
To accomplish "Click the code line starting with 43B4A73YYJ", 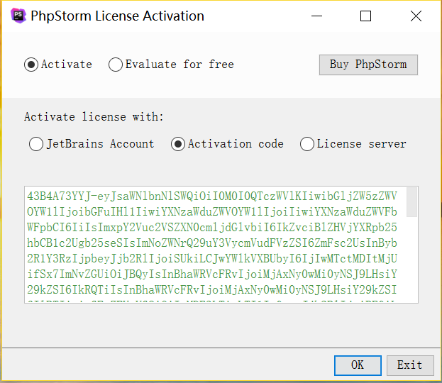I will click(x=212, y=196).
